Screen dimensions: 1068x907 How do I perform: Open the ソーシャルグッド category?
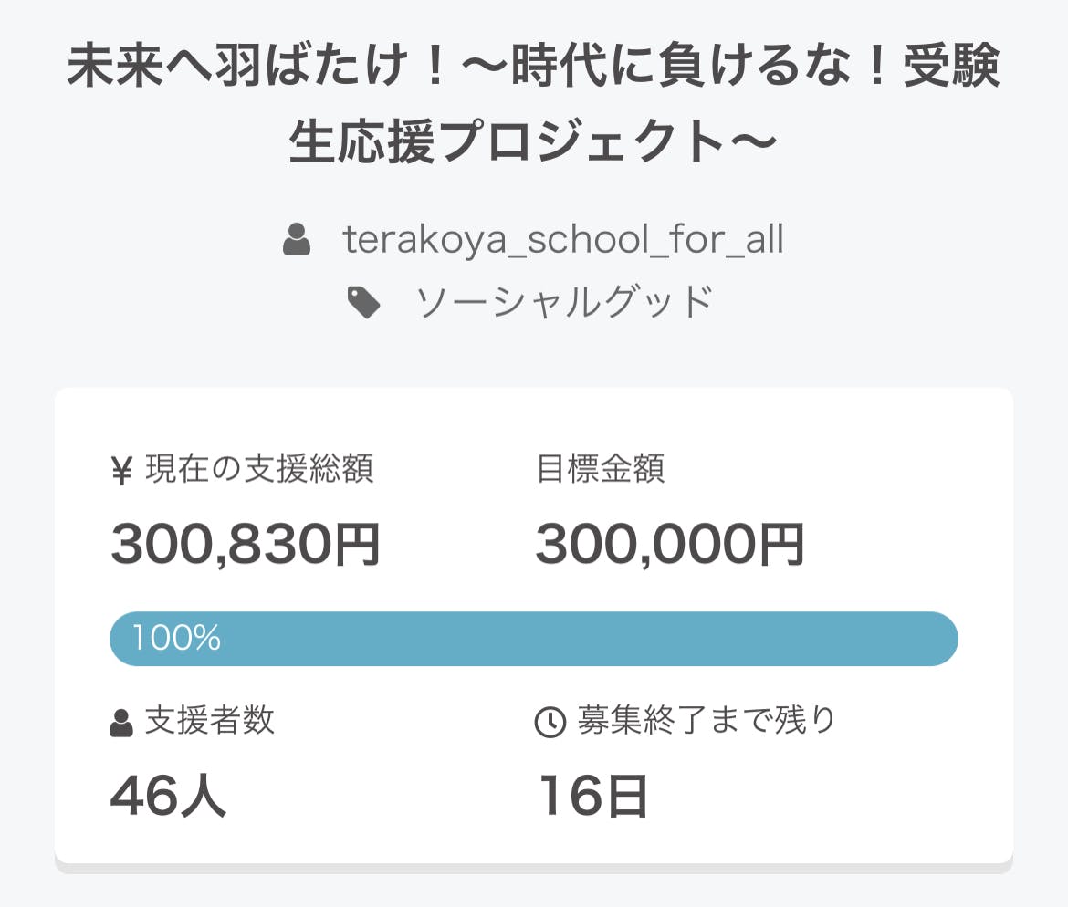[563, 302]
